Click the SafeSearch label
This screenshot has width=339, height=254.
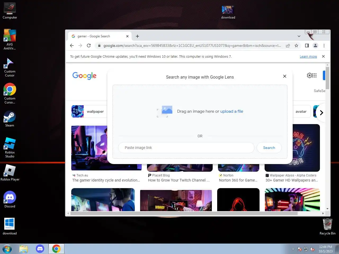319,91
